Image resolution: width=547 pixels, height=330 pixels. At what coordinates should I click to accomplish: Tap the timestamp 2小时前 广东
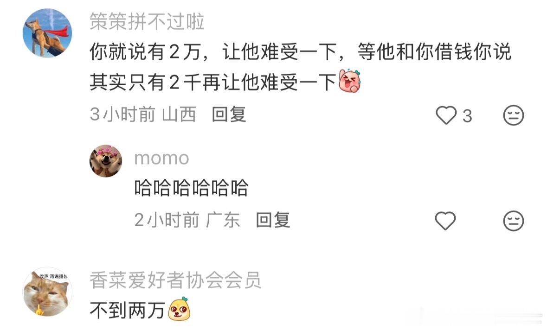tap(187, 220)
